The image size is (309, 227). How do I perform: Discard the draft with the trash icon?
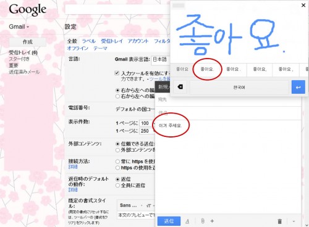coord(279,221)
